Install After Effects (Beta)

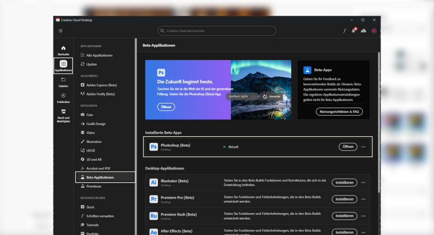click(x=344, y=232)
